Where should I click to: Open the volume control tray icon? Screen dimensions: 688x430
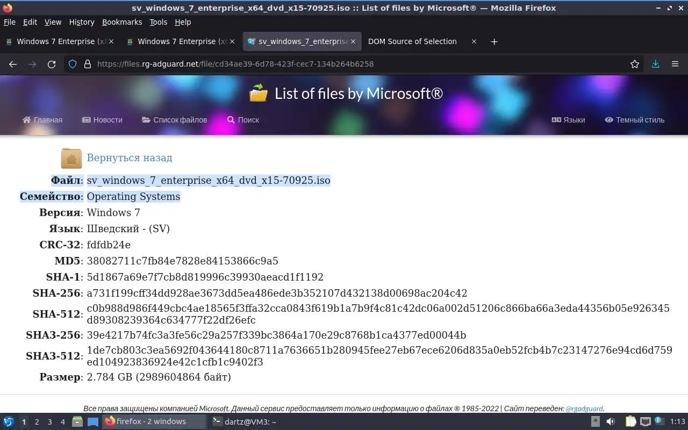(x=611, y=421)
